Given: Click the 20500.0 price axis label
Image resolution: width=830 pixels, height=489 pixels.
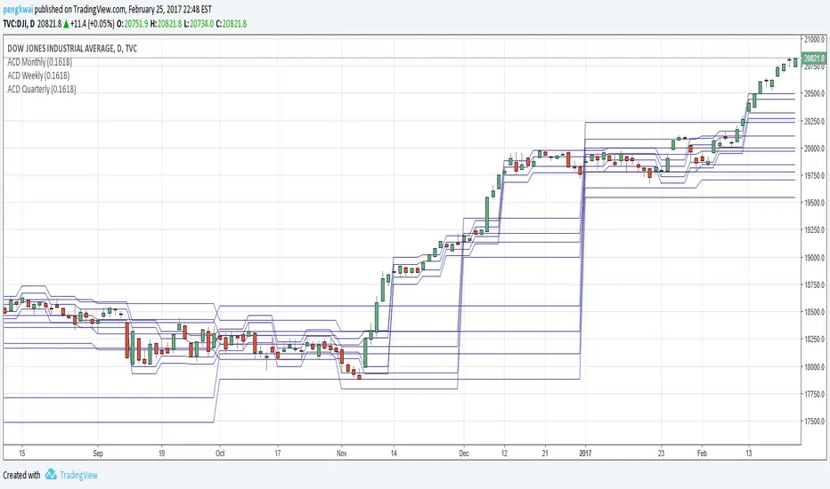Looking at the screenshot, I should pos(814,93).
